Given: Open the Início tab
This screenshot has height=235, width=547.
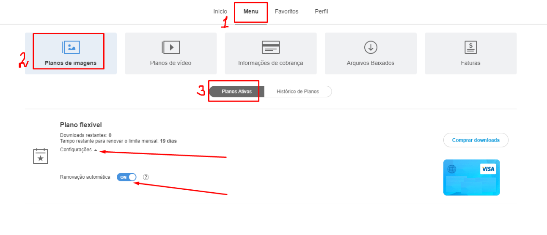Looking at the screenshot, I should point(220,11).
